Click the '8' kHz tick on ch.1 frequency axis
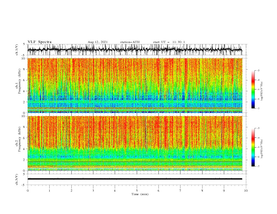 [x=24, y=69]
